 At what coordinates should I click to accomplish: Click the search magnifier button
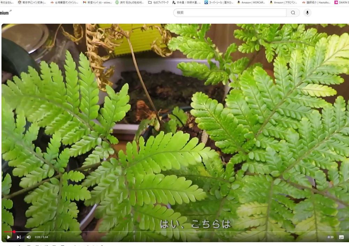[293, 13]
